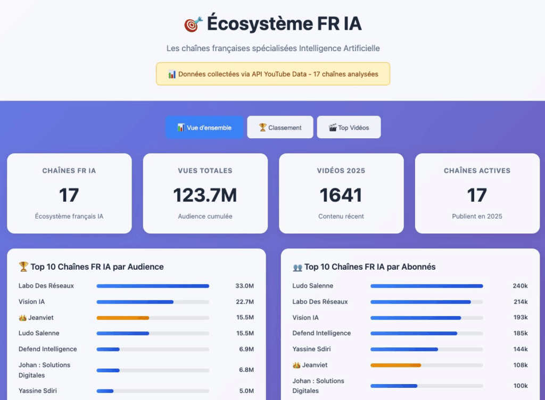Click the bar chart icon in data banner
Screen dimensions: 545x400
[172, 74]
